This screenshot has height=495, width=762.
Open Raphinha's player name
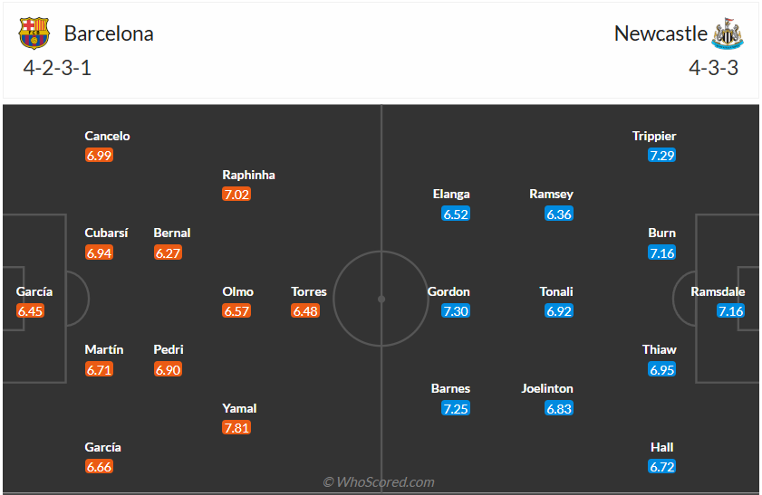(248, 175)
